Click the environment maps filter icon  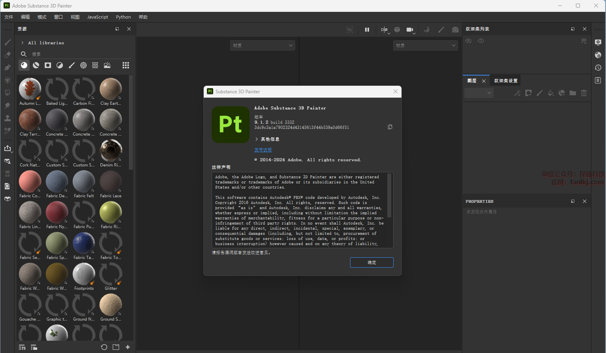click(x=107, y=65)
